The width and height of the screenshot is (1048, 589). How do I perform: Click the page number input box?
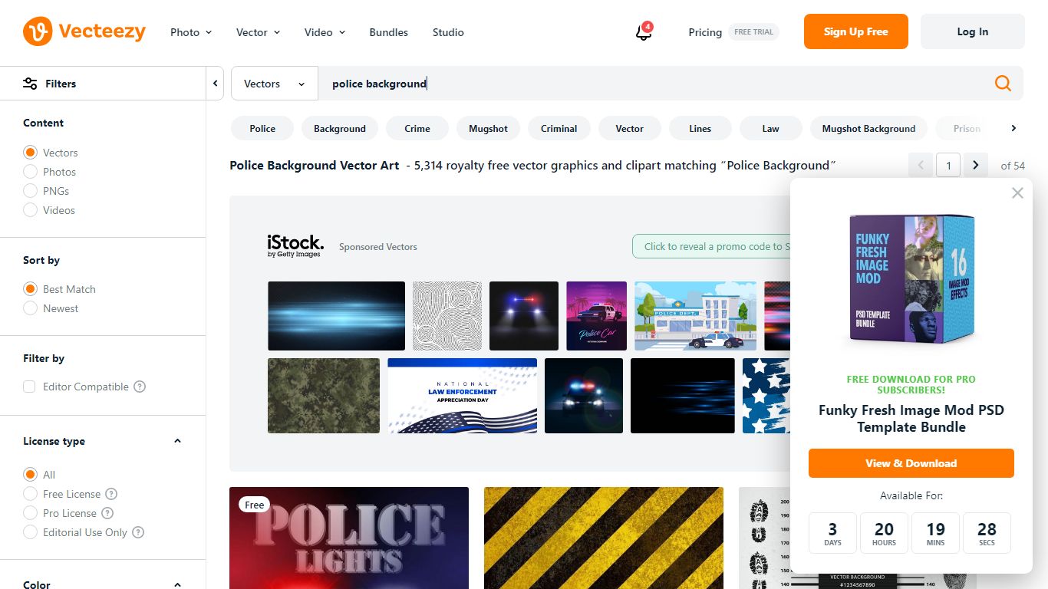[948, 165]
